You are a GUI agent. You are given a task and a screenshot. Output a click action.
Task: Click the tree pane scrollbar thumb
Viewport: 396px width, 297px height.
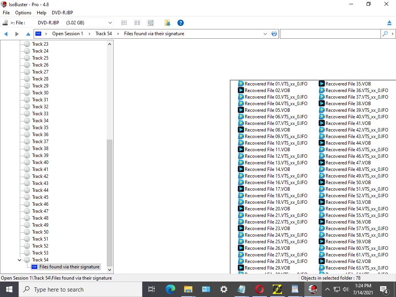[x=109, y=203]
